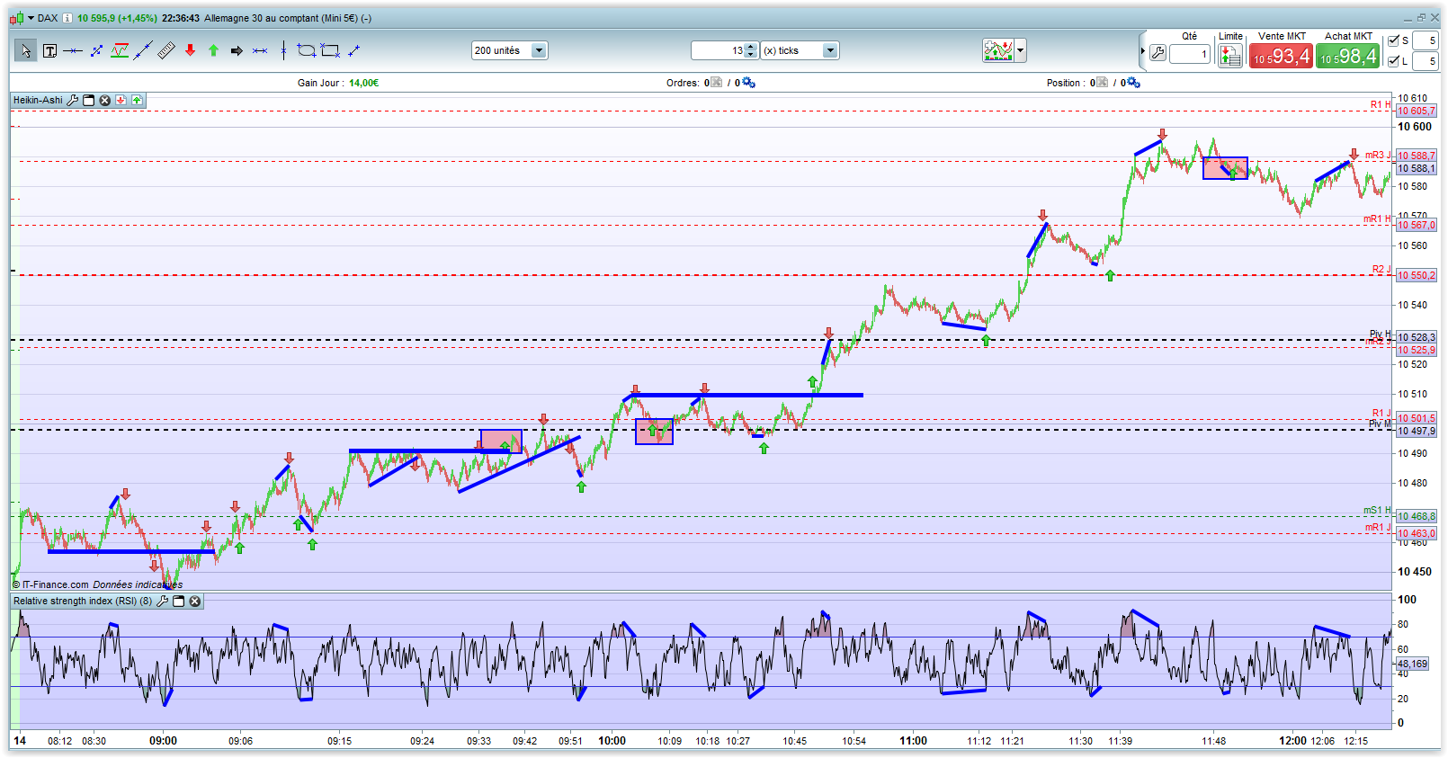Image resolution: width=1448 pixels, height=758 pixels.
Task: Click the 10 588,1 current price label
Action: point(1417,169)
